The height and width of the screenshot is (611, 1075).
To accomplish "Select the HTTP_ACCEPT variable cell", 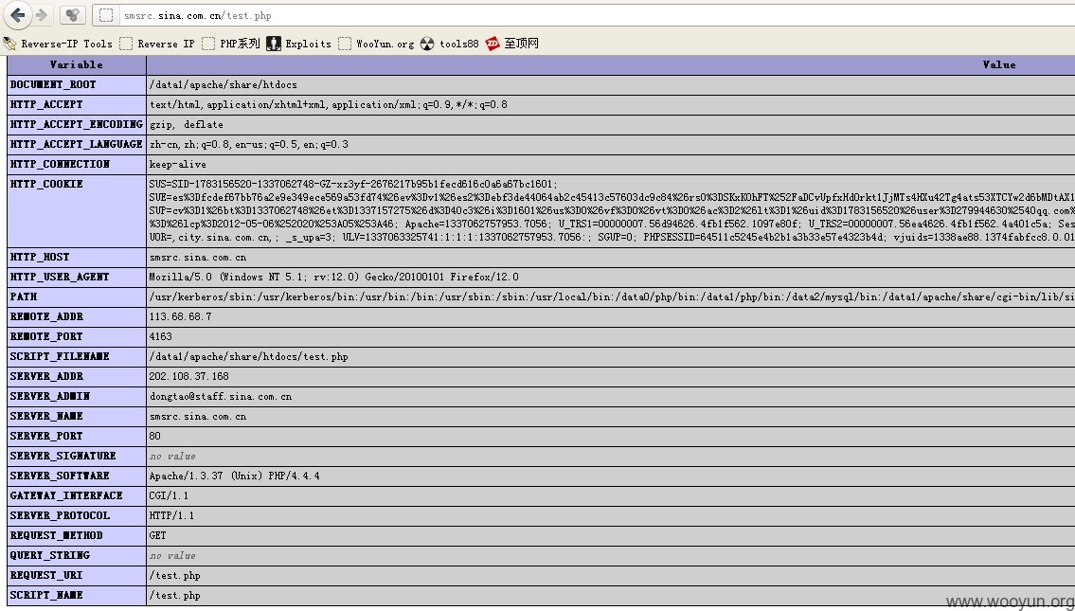I will (x=77, y=105).
